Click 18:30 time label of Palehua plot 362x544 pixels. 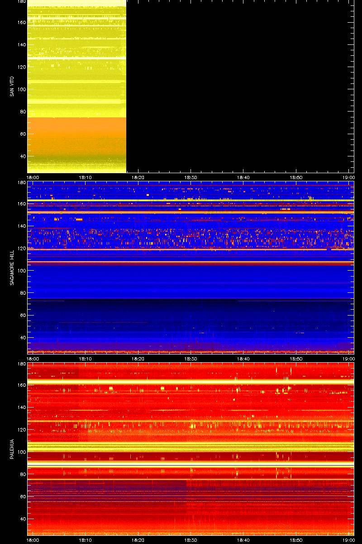(x=191, y=540)
